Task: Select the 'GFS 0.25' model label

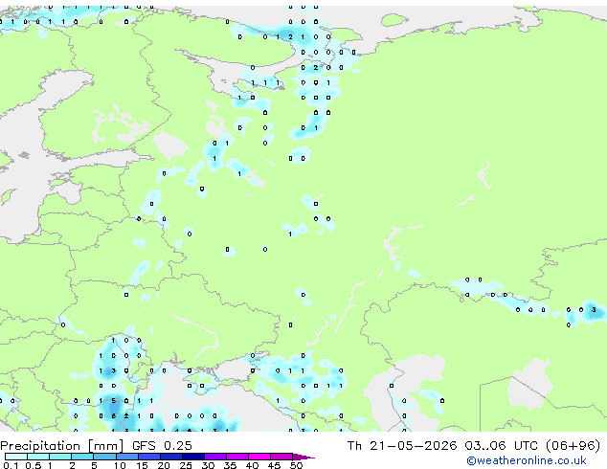Action: click(162, 446)
